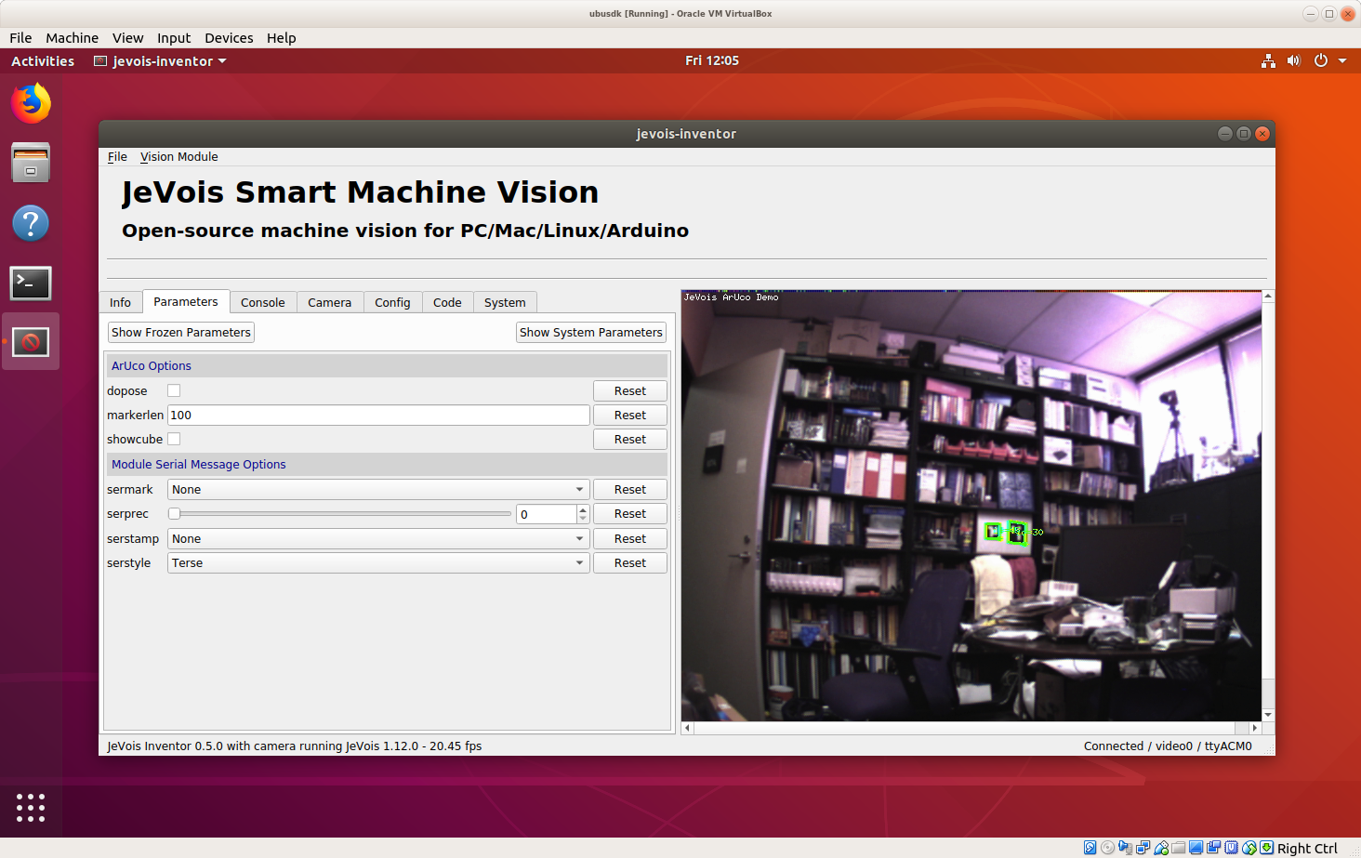Launch Terminal from the dock
1361x858 pixels.
tap(31, 283)
